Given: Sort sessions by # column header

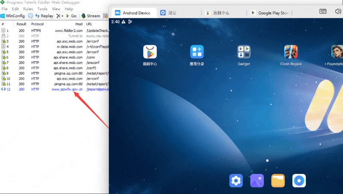Looking at the screenshot, I should pos(6,24).
